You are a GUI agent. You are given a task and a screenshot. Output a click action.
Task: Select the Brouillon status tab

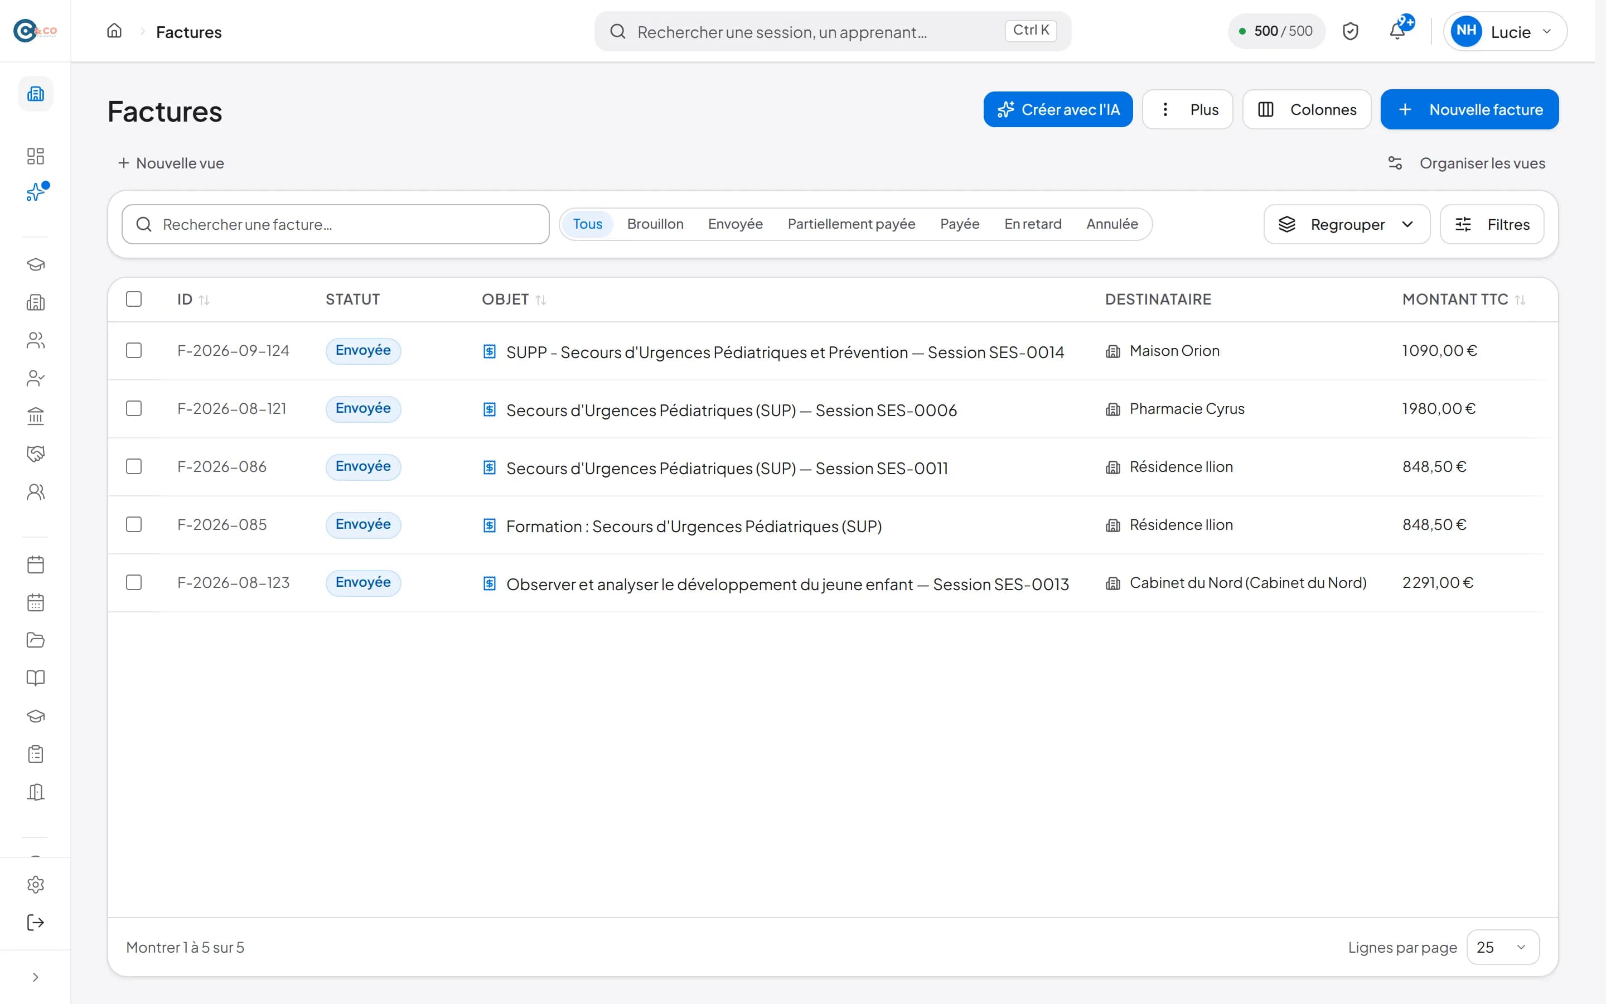pos(655,224)
